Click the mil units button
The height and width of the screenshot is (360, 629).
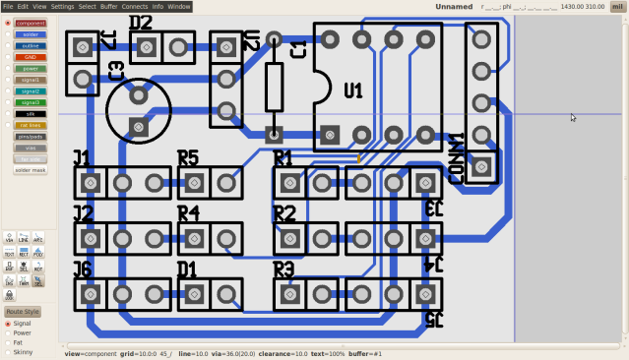(618, 7)
